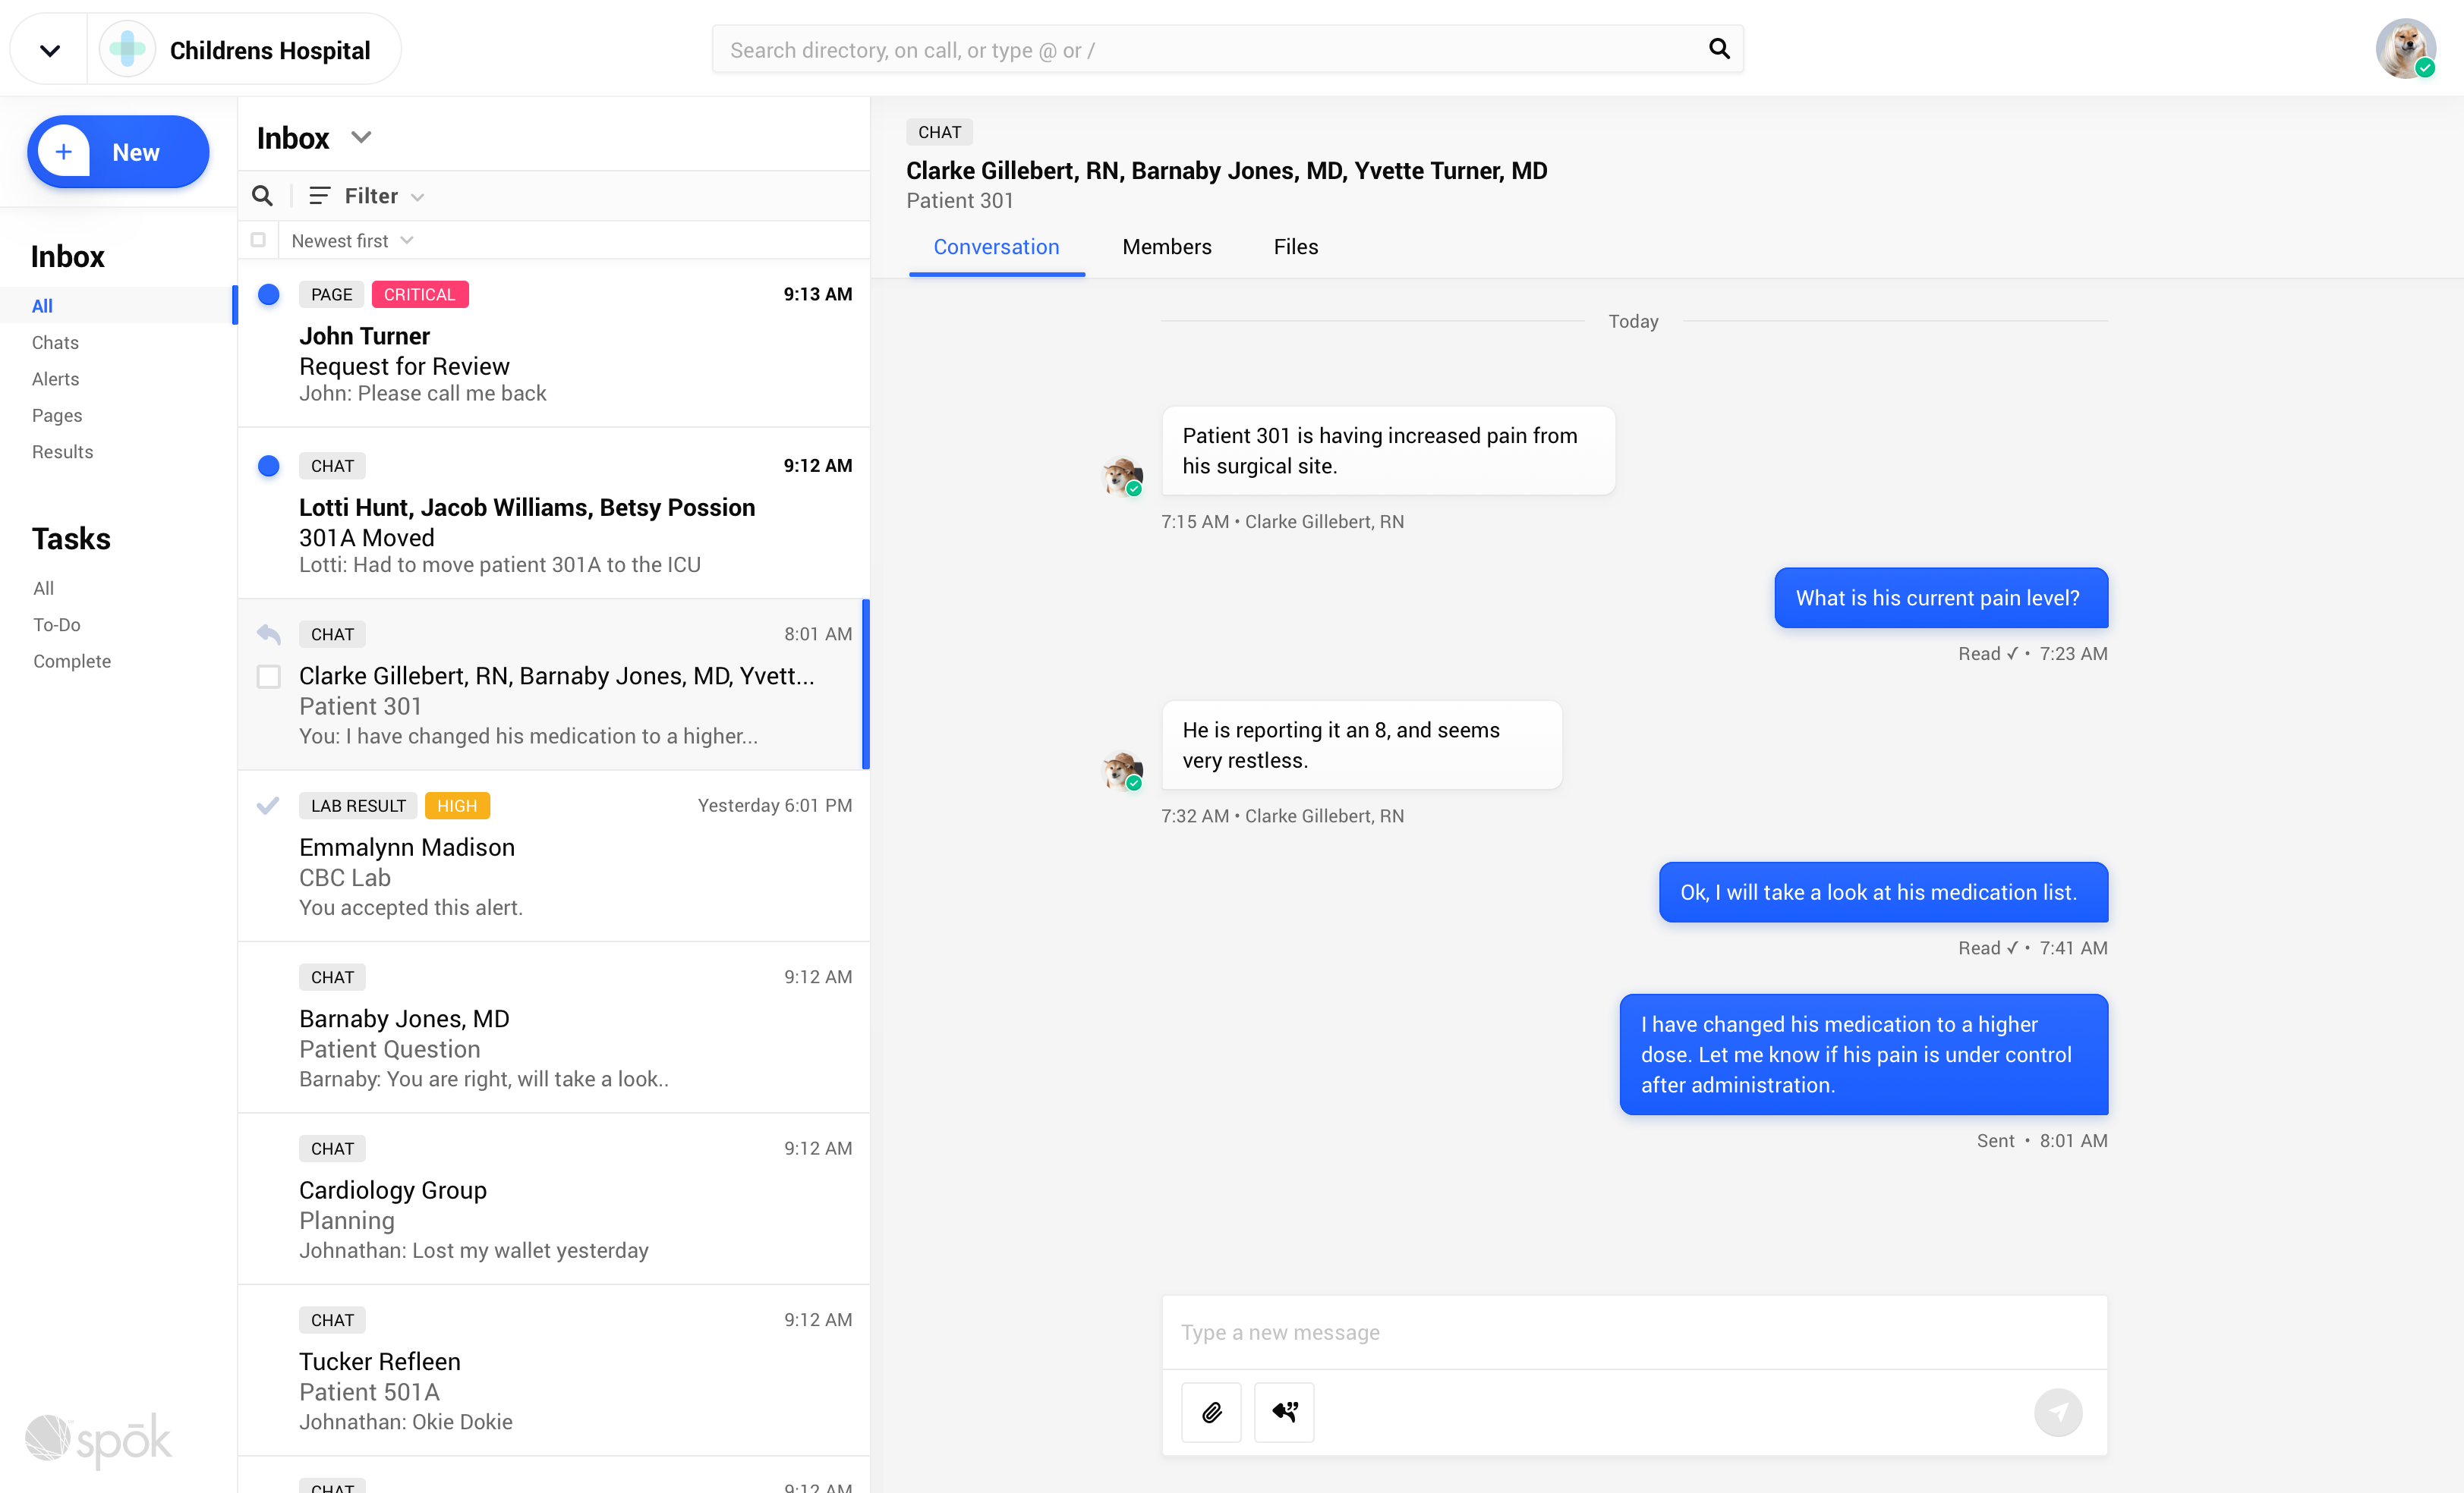
Task: Switch to the Conversation tab
Action: pyautogui.click(x=996, y=247)
